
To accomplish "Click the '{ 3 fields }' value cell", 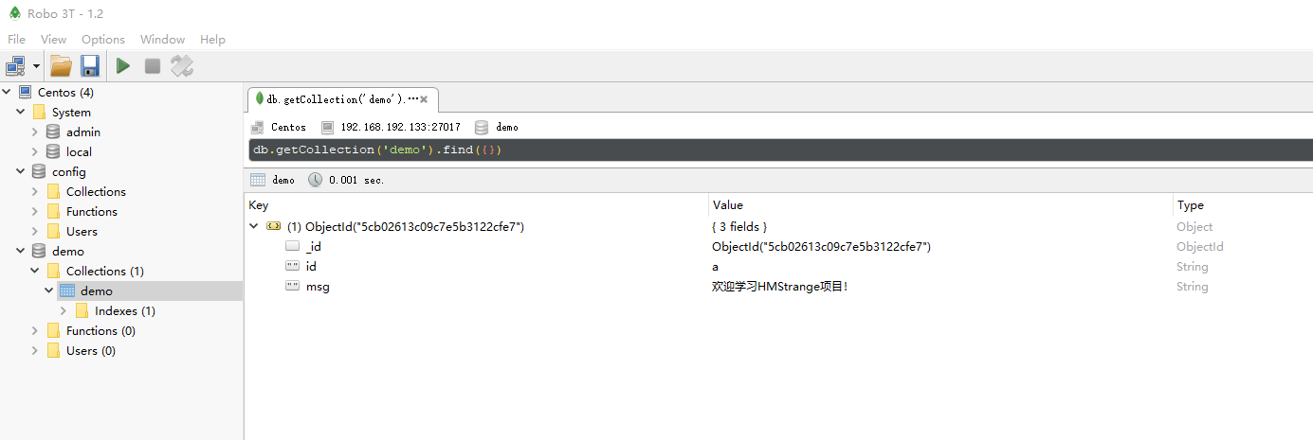I will click(x=739, y=226).
